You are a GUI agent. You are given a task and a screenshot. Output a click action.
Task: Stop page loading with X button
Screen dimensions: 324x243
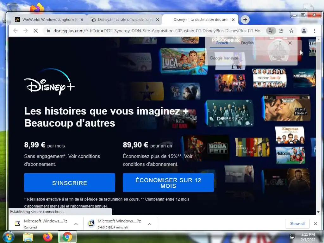point(35,31)
